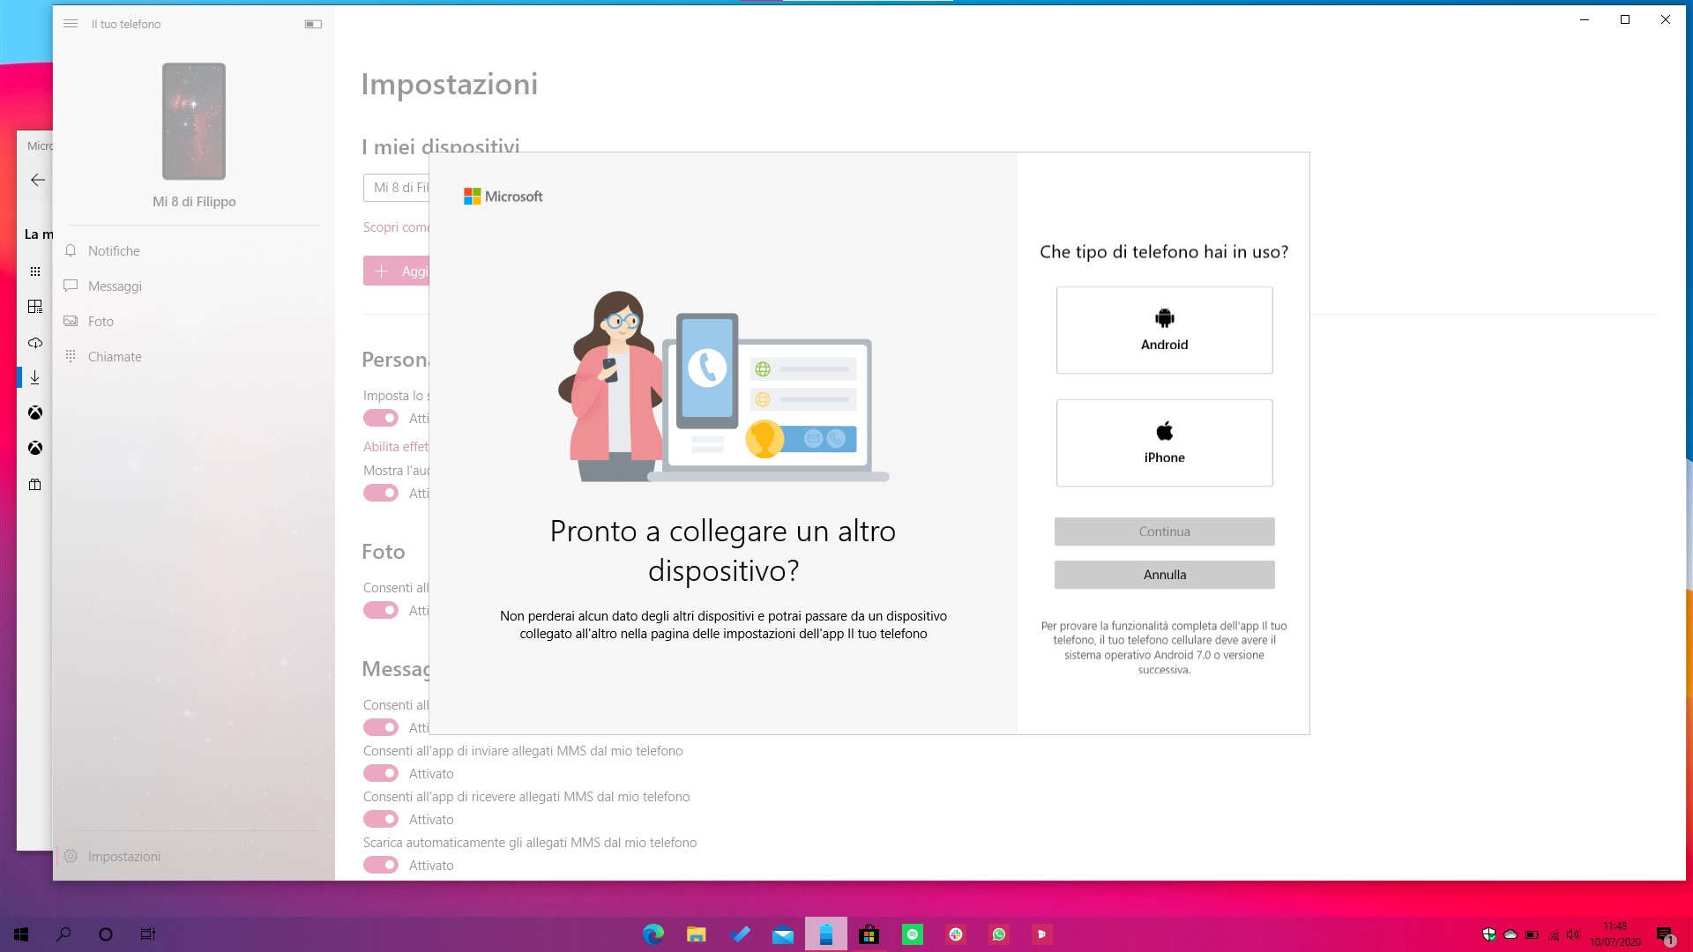
Task: Open WhatsApp from the taskbar
Action: click(999, 934)
